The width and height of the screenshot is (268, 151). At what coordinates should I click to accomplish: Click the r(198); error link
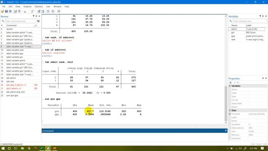(47, 44)
